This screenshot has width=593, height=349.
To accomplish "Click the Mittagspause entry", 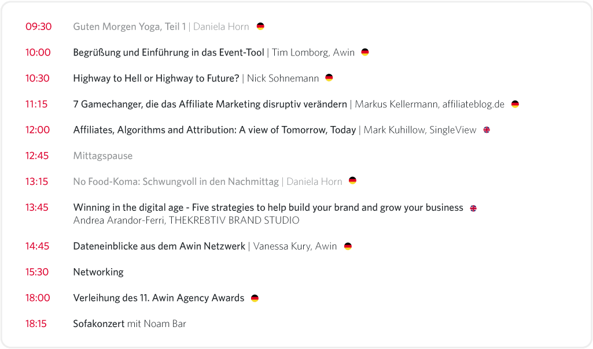I will point(103,156).
